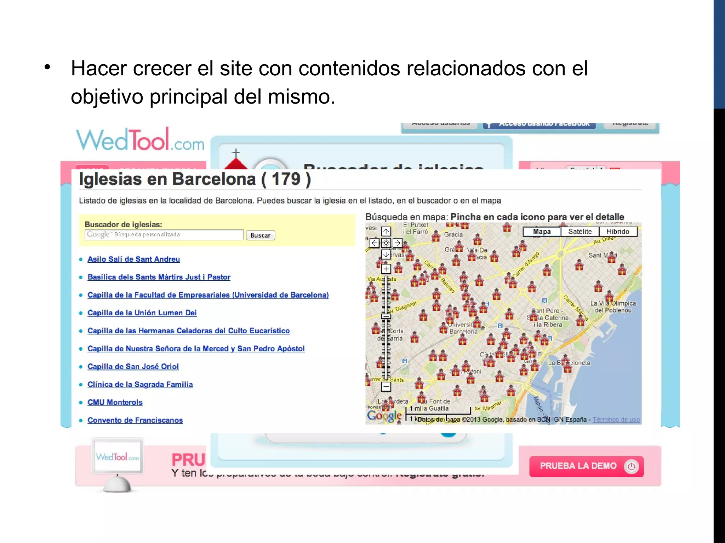Open Capilla de la Unión Lumen Dei
Viewport: 725px width, 543px height.
(x=142, y=313)
